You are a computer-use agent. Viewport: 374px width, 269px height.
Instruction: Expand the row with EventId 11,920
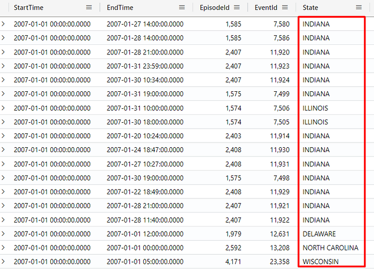click(x=3, y=52)
